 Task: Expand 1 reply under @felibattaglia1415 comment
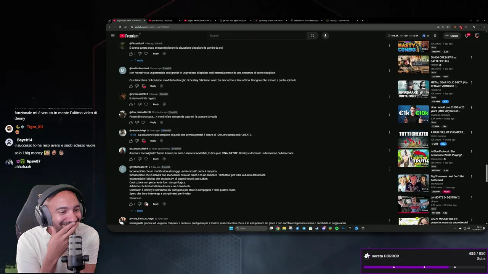(x=137, y=211)
